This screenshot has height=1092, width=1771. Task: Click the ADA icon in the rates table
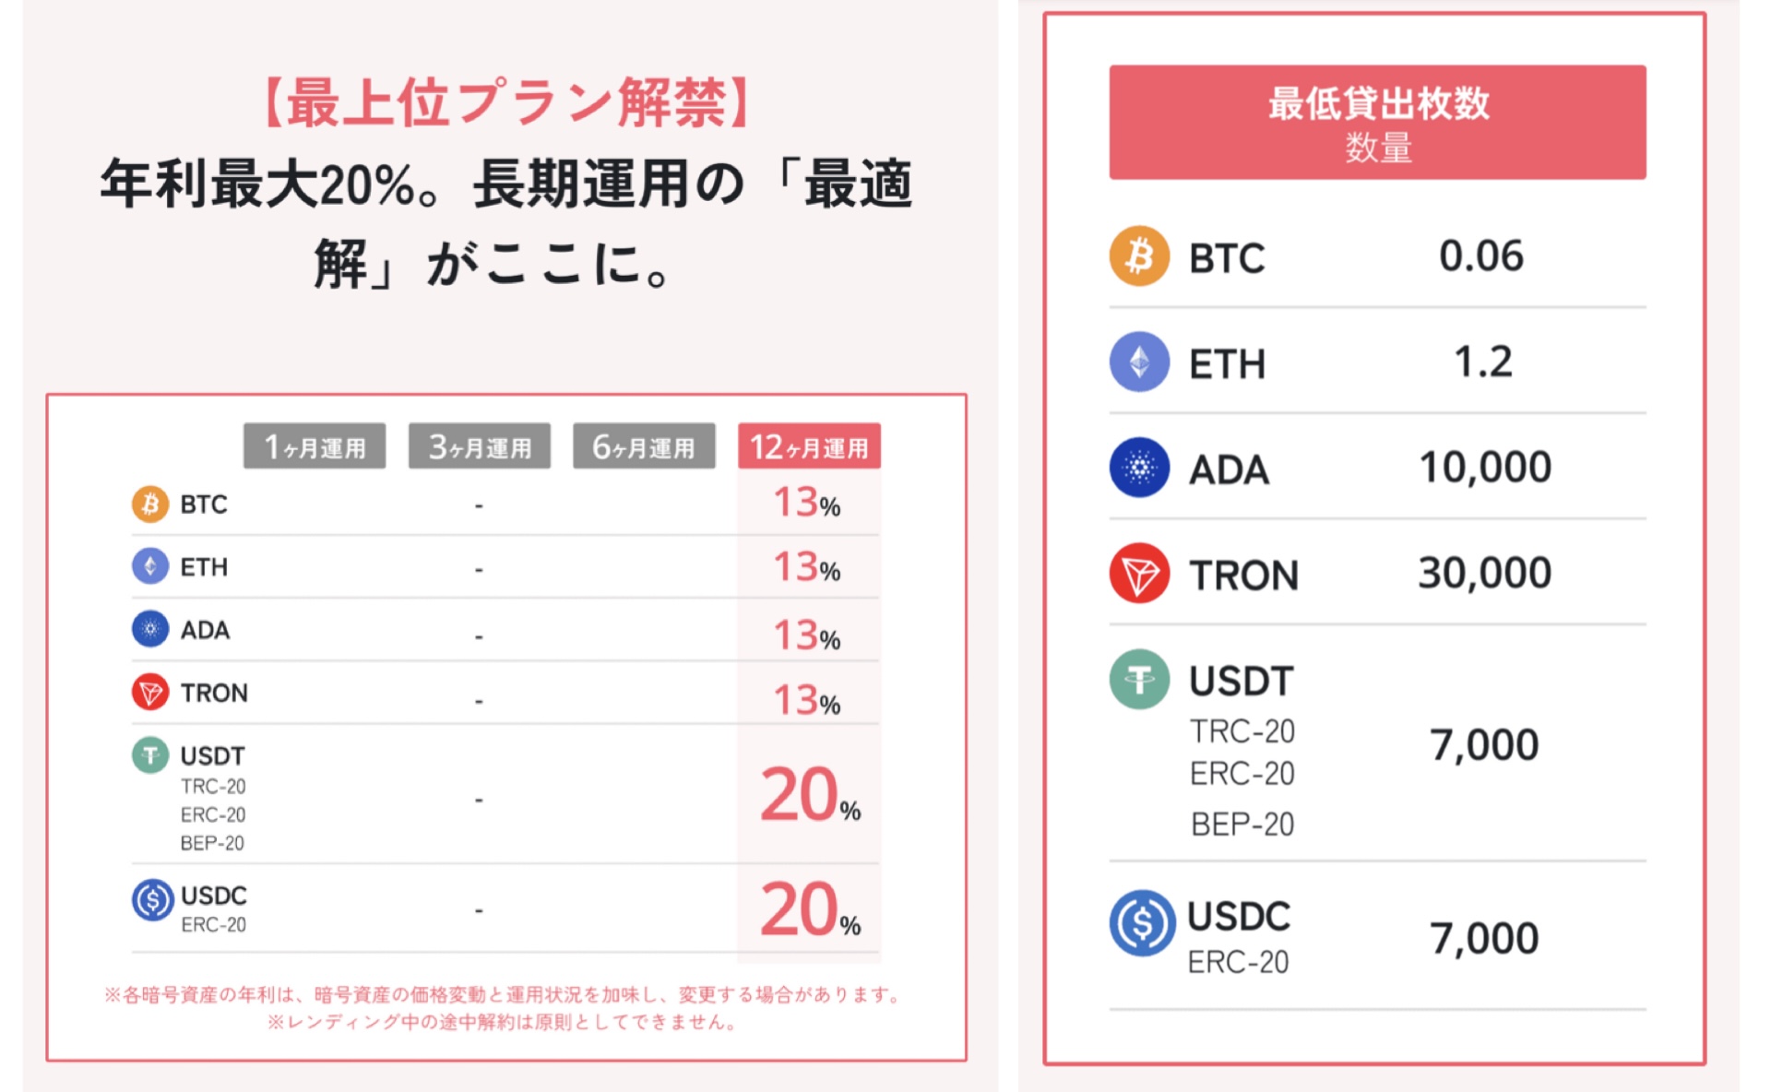(x=149, y=629)
